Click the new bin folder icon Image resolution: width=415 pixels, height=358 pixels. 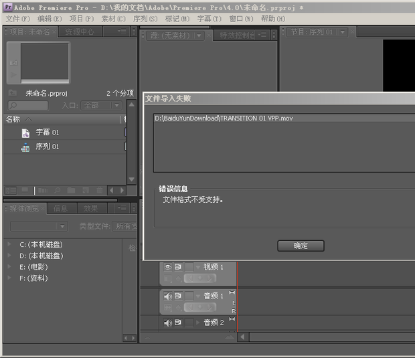point(71,191)
